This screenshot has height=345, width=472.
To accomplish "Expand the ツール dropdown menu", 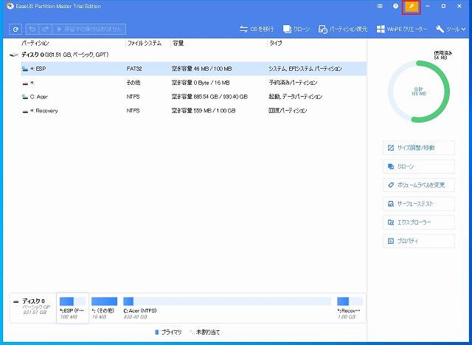I will 451,30.
